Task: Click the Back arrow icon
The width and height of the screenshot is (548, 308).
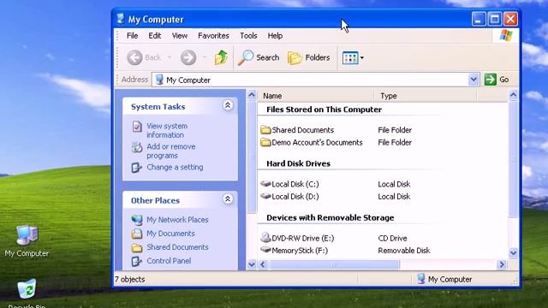Action: click(134, 57)
